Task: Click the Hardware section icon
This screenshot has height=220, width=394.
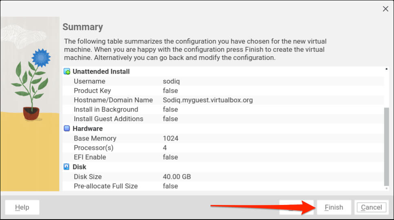Action: tap(67, 129)
